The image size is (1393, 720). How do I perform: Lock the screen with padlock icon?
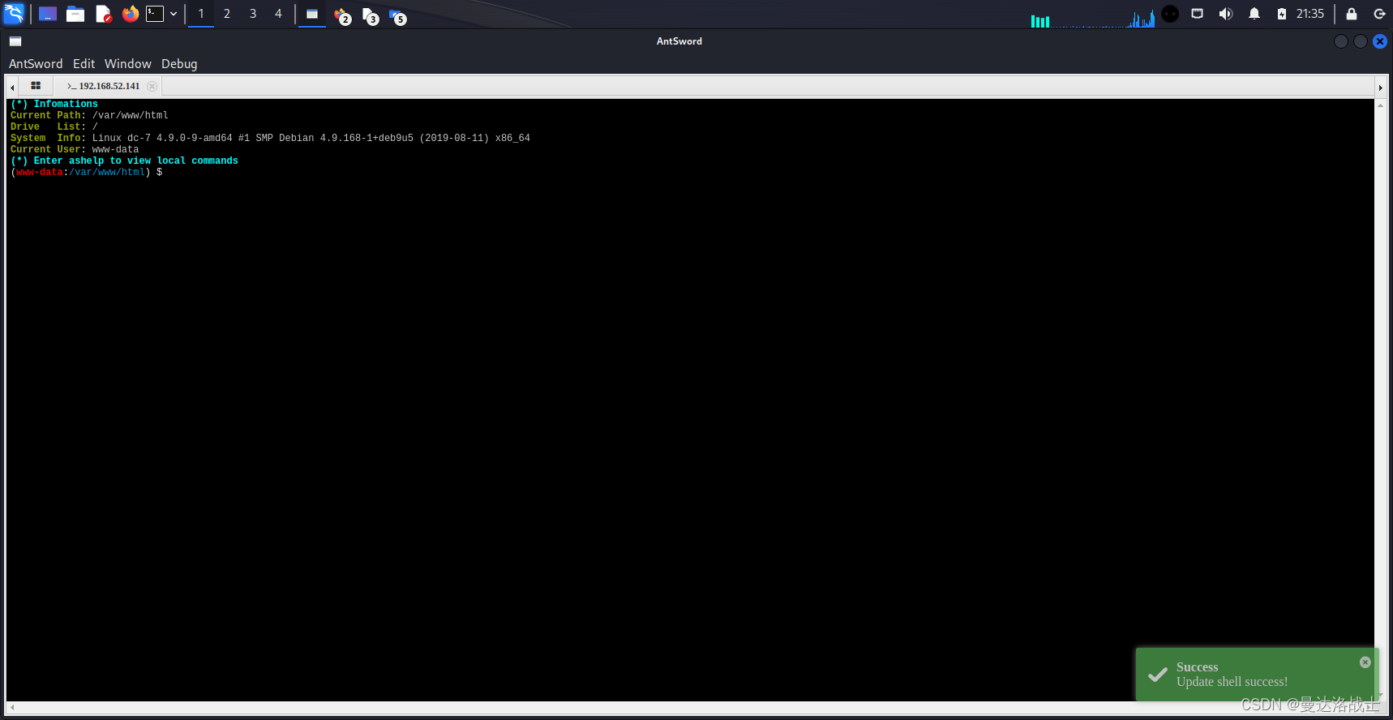1352,14
